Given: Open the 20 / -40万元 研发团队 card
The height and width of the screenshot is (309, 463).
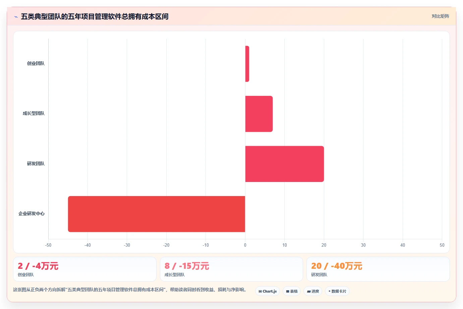Looking at the screenshot, I should [378, 269].
